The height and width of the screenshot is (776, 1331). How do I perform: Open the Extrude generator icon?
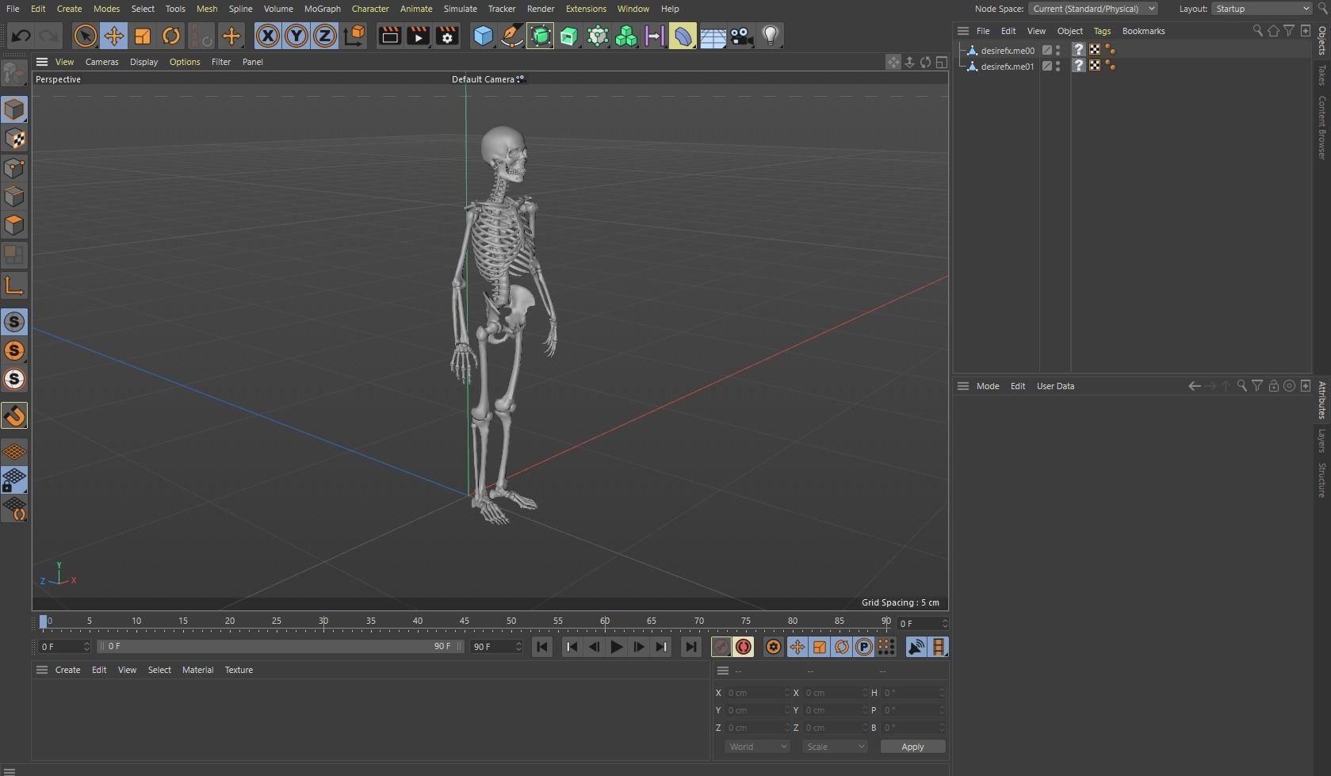click(x=568, y=36)
